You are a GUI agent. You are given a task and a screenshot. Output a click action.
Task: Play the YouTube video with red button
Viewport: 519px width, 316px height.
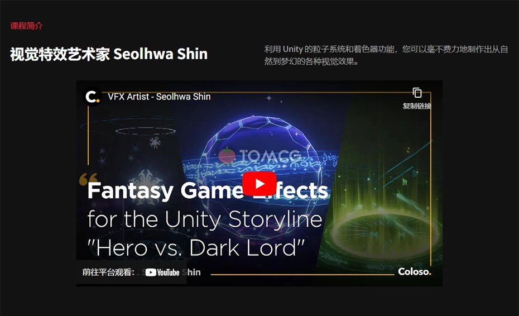point(259,184)
